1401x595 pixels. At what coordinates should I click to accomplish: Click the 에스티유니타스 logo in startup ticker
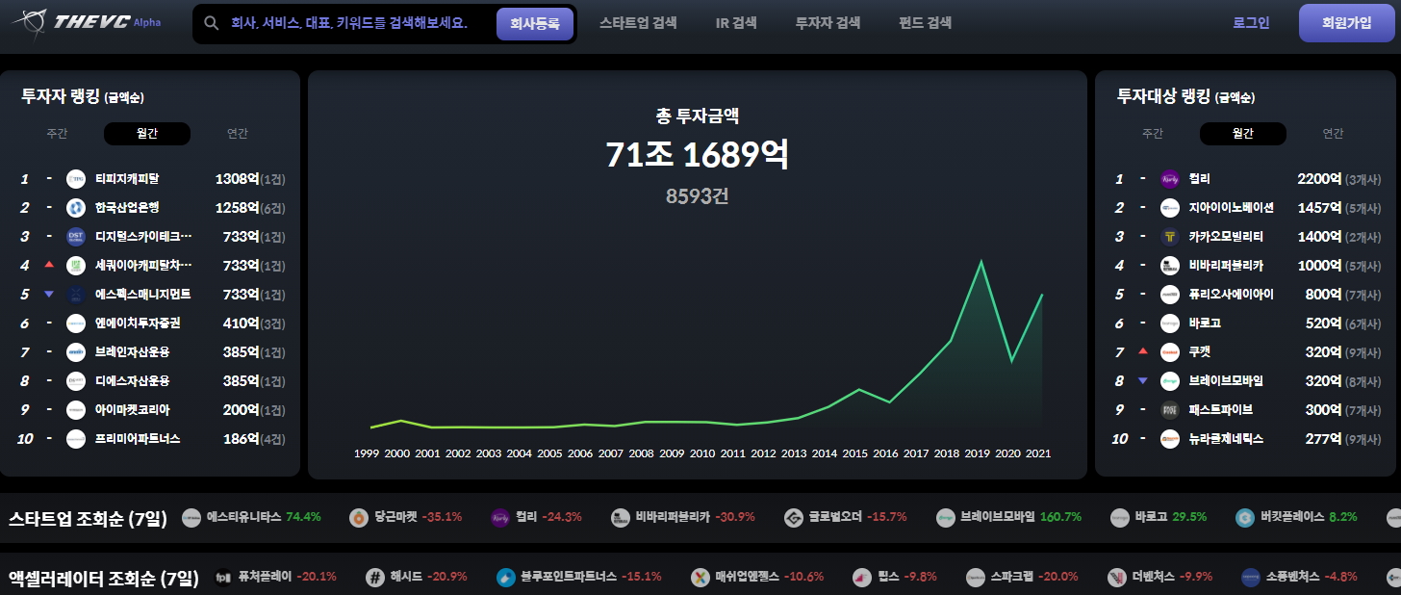pos(191,518)
